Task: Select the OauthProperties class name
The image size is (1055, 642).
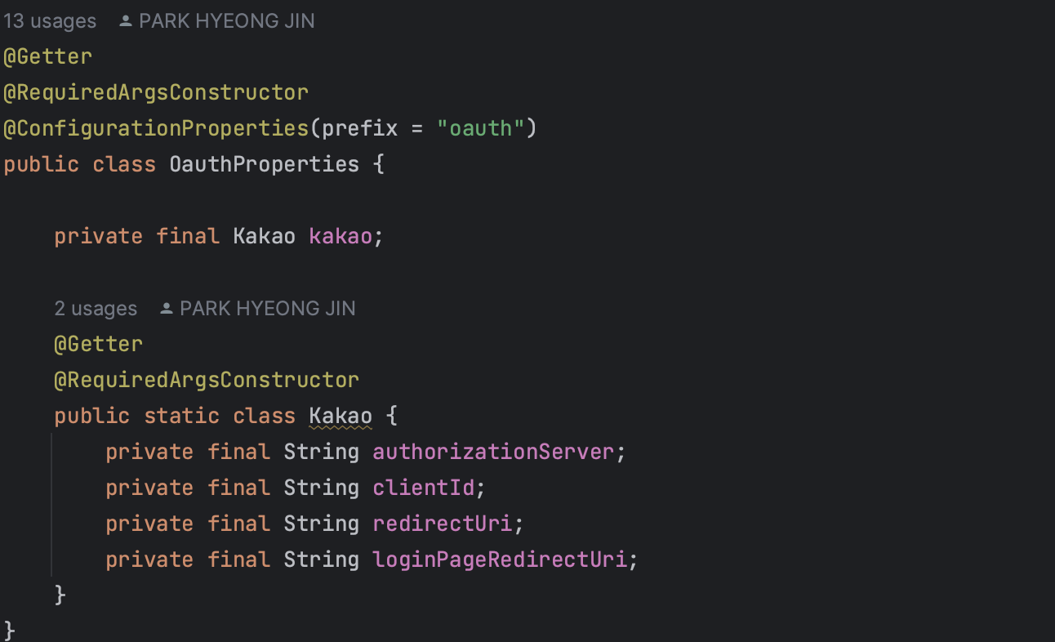Action: 265,164
